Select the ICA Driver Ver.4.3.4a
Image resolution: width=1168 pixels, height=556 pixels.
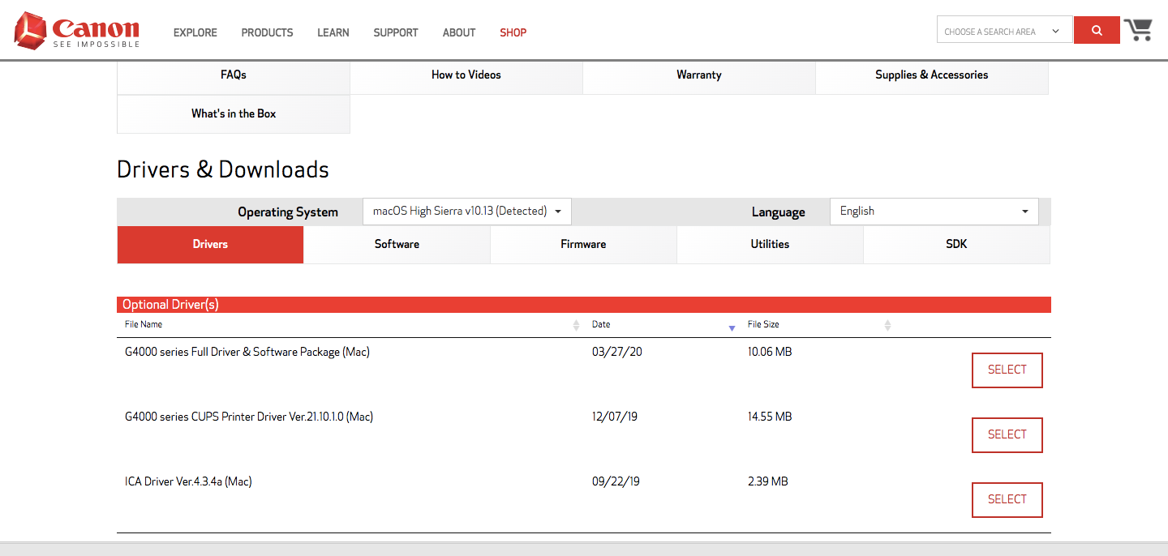point(1007,500)
